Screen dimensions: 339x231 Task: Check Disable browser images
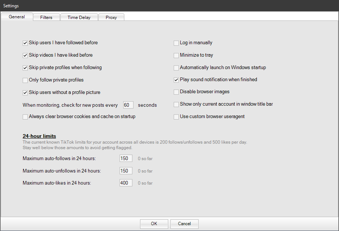[x=176, y=92]
